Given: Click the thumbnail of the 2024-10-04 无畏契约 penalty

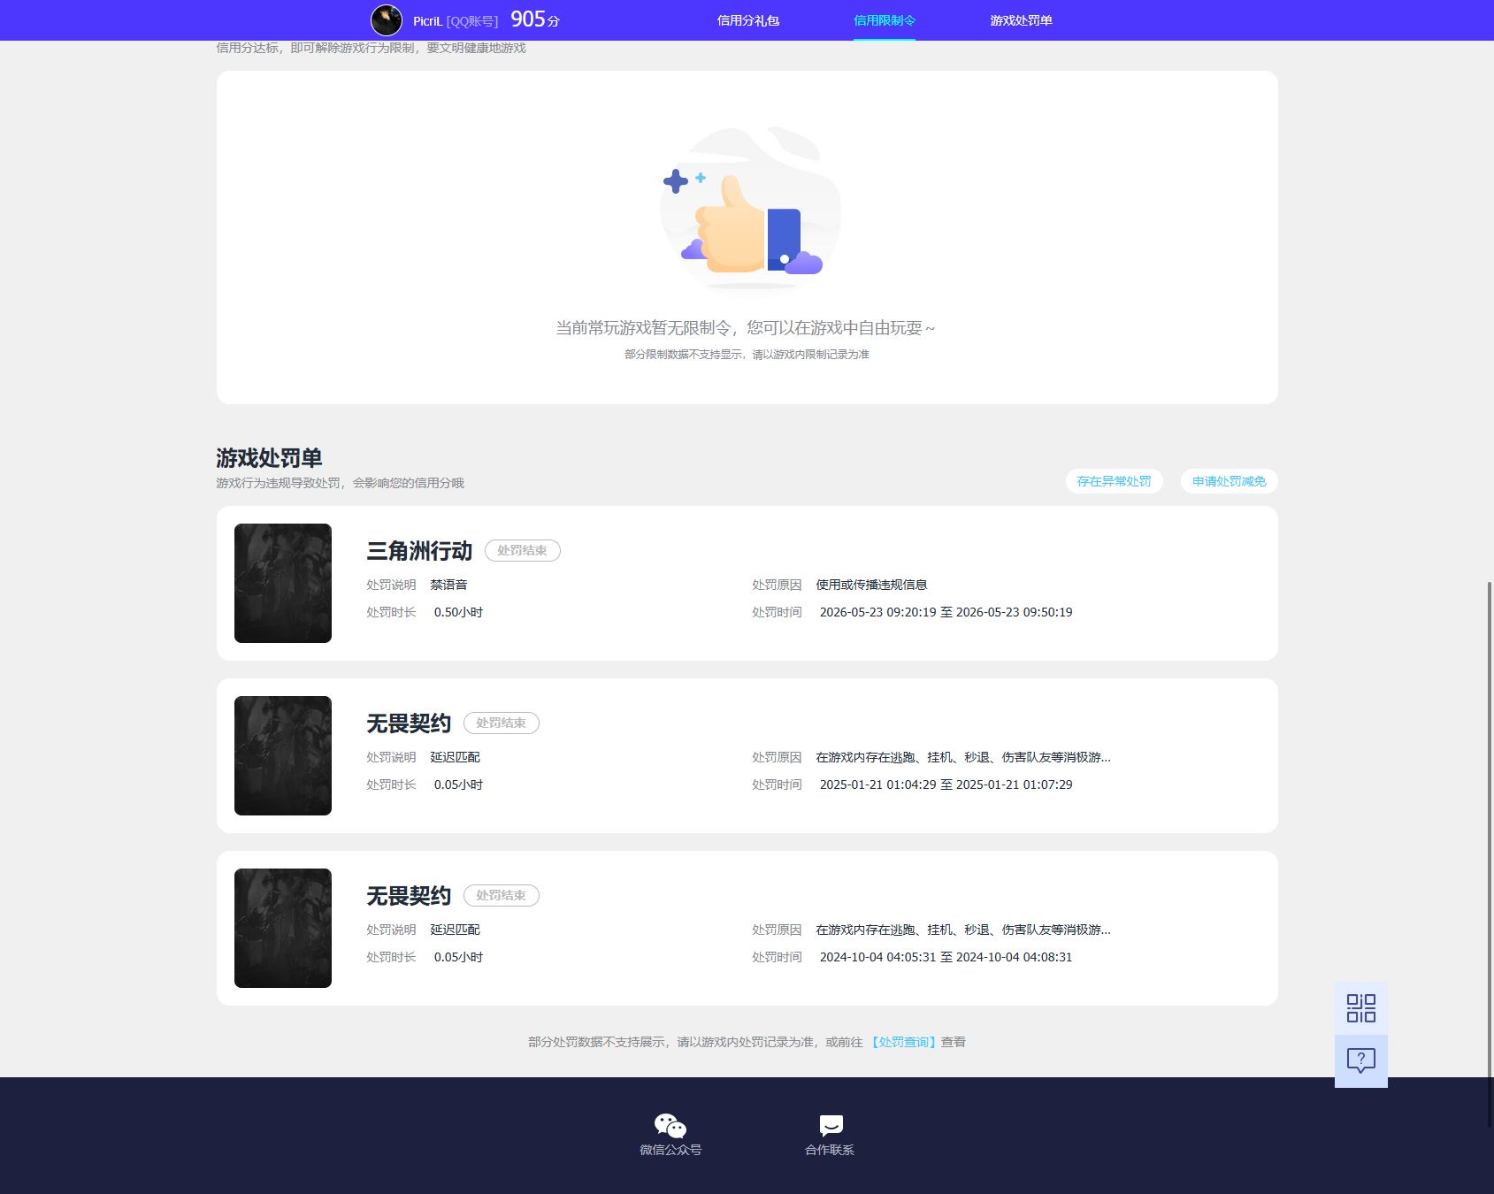Looking at the screenshot, I should coord(283,928).
